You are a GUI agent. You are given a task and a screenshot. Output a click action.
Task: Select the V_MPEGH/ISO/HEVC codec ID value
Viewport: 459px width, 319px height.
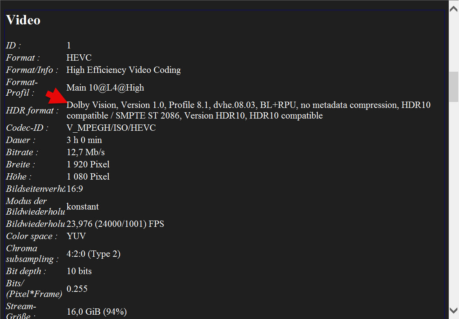tap(111, 128)
